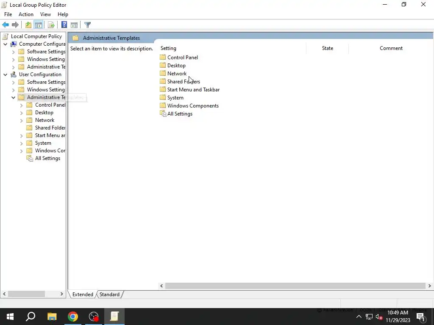
Task: Select Network node in the tree
Action: click(x=45, y=120)
